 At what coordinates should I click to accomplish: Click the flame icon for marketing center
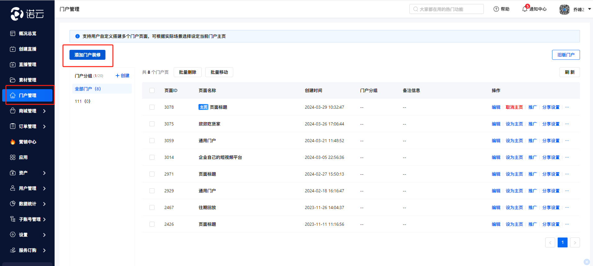13,142
